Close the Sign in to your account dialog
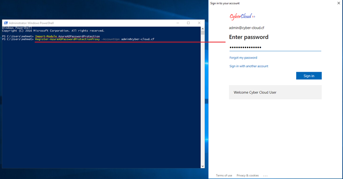The height and width of the screenshot is (179, 343). point(339,3)
